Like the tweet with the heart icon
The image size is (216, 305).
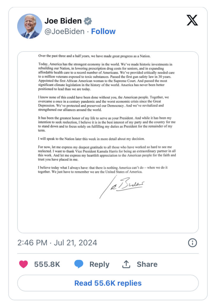[x=23, y=264]
